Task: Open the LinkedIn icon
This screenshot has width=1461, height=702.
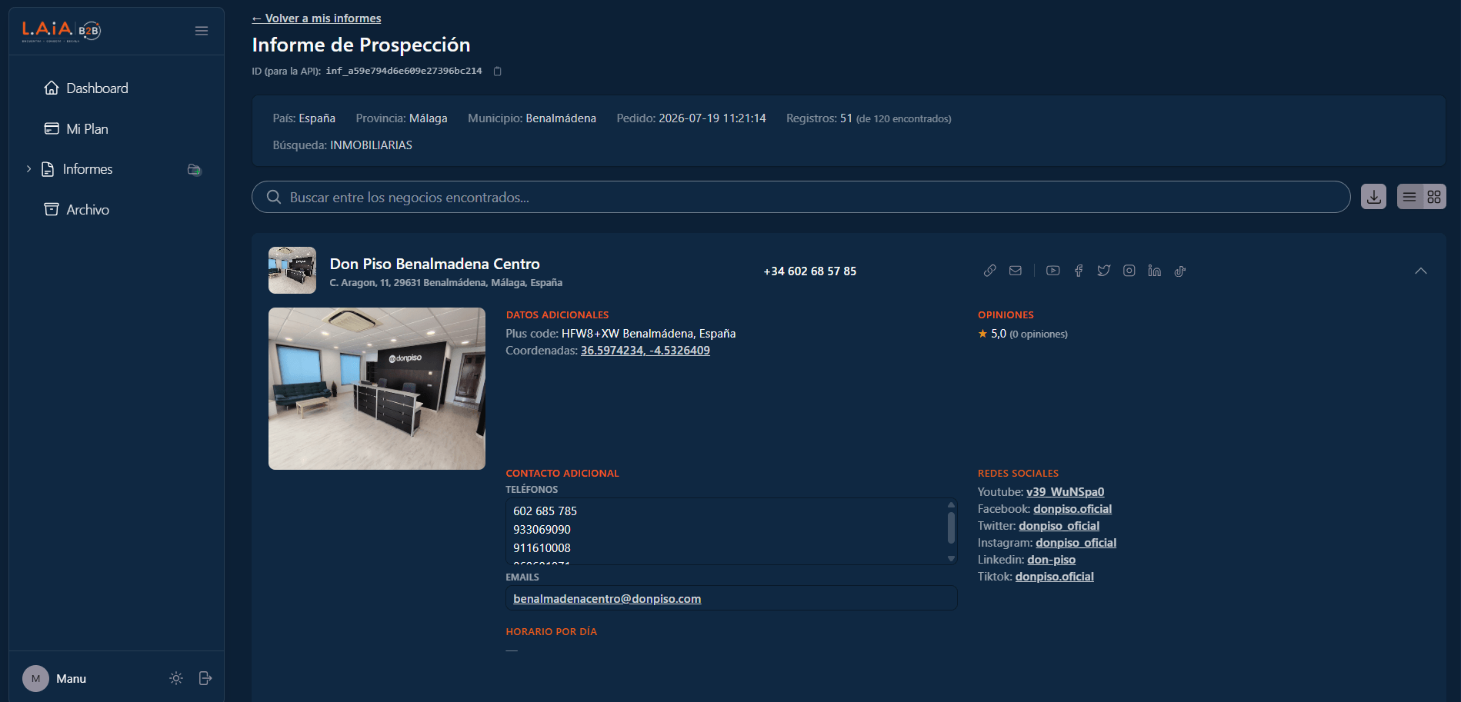Action: coord(1155,271)
